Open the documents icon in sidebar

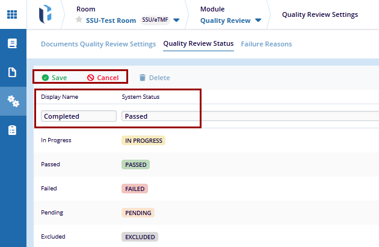[13, 72]
